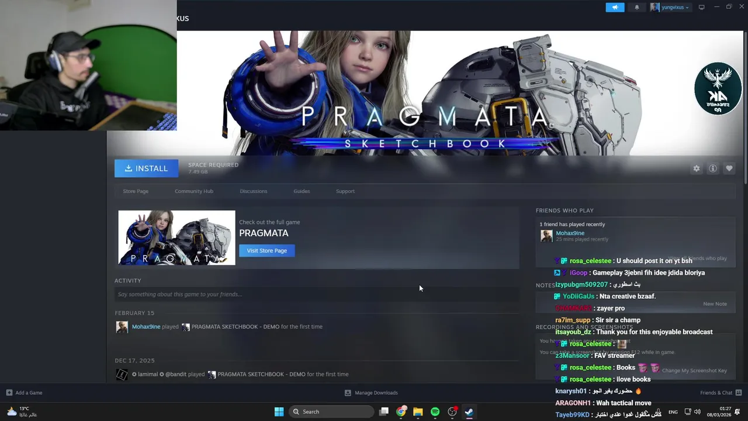Screen dimensions: 748x421
Task: Open Windows Start menu
Action: pos(279,412)
